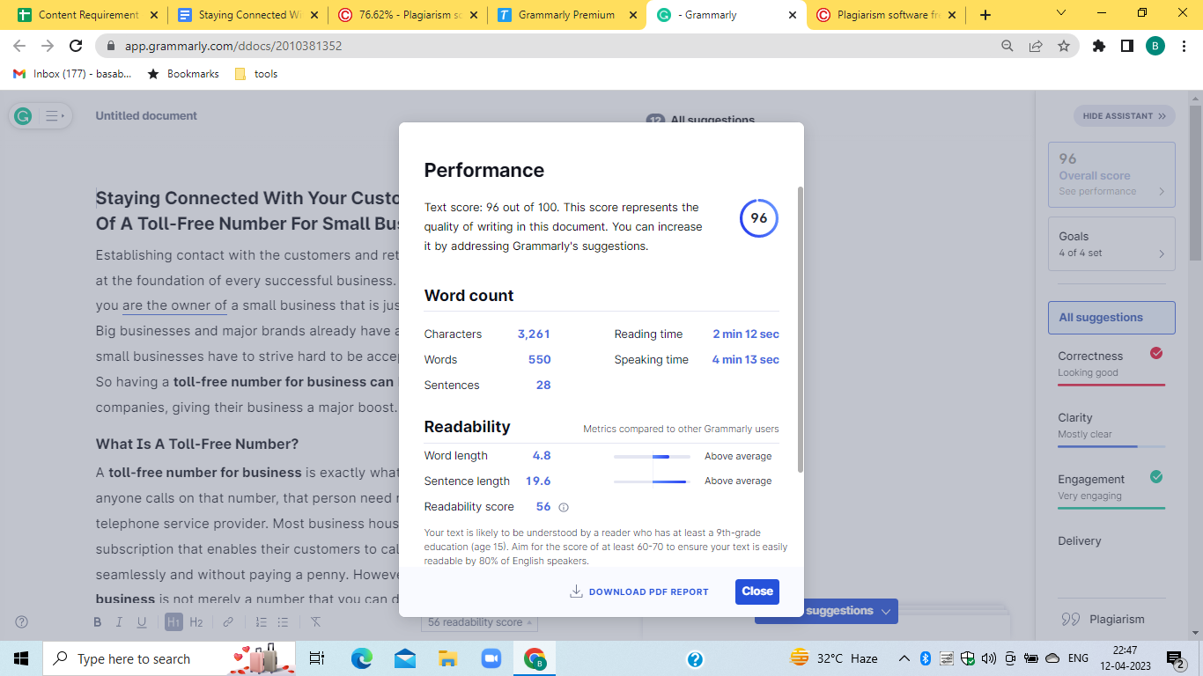Open File Explorer from the taskbar
The image size is (1203, 676).
tap(448, 658)
